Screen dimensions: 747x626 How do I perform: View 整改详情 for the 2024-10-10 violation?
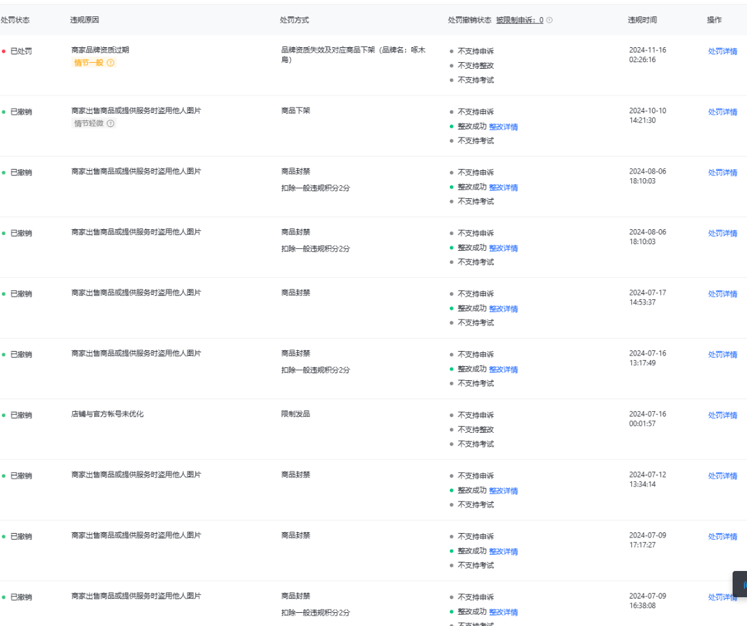click(x=503, y=127)
